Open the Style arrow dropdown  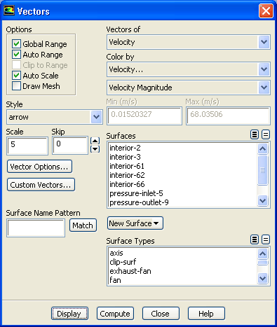coord(96,117)
